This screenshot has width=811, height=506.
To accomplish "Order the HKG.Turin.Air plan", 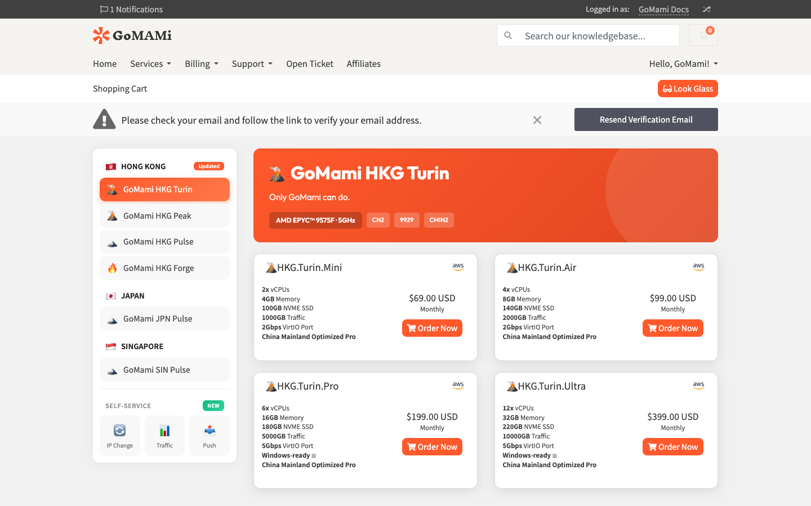I will 673,328.
